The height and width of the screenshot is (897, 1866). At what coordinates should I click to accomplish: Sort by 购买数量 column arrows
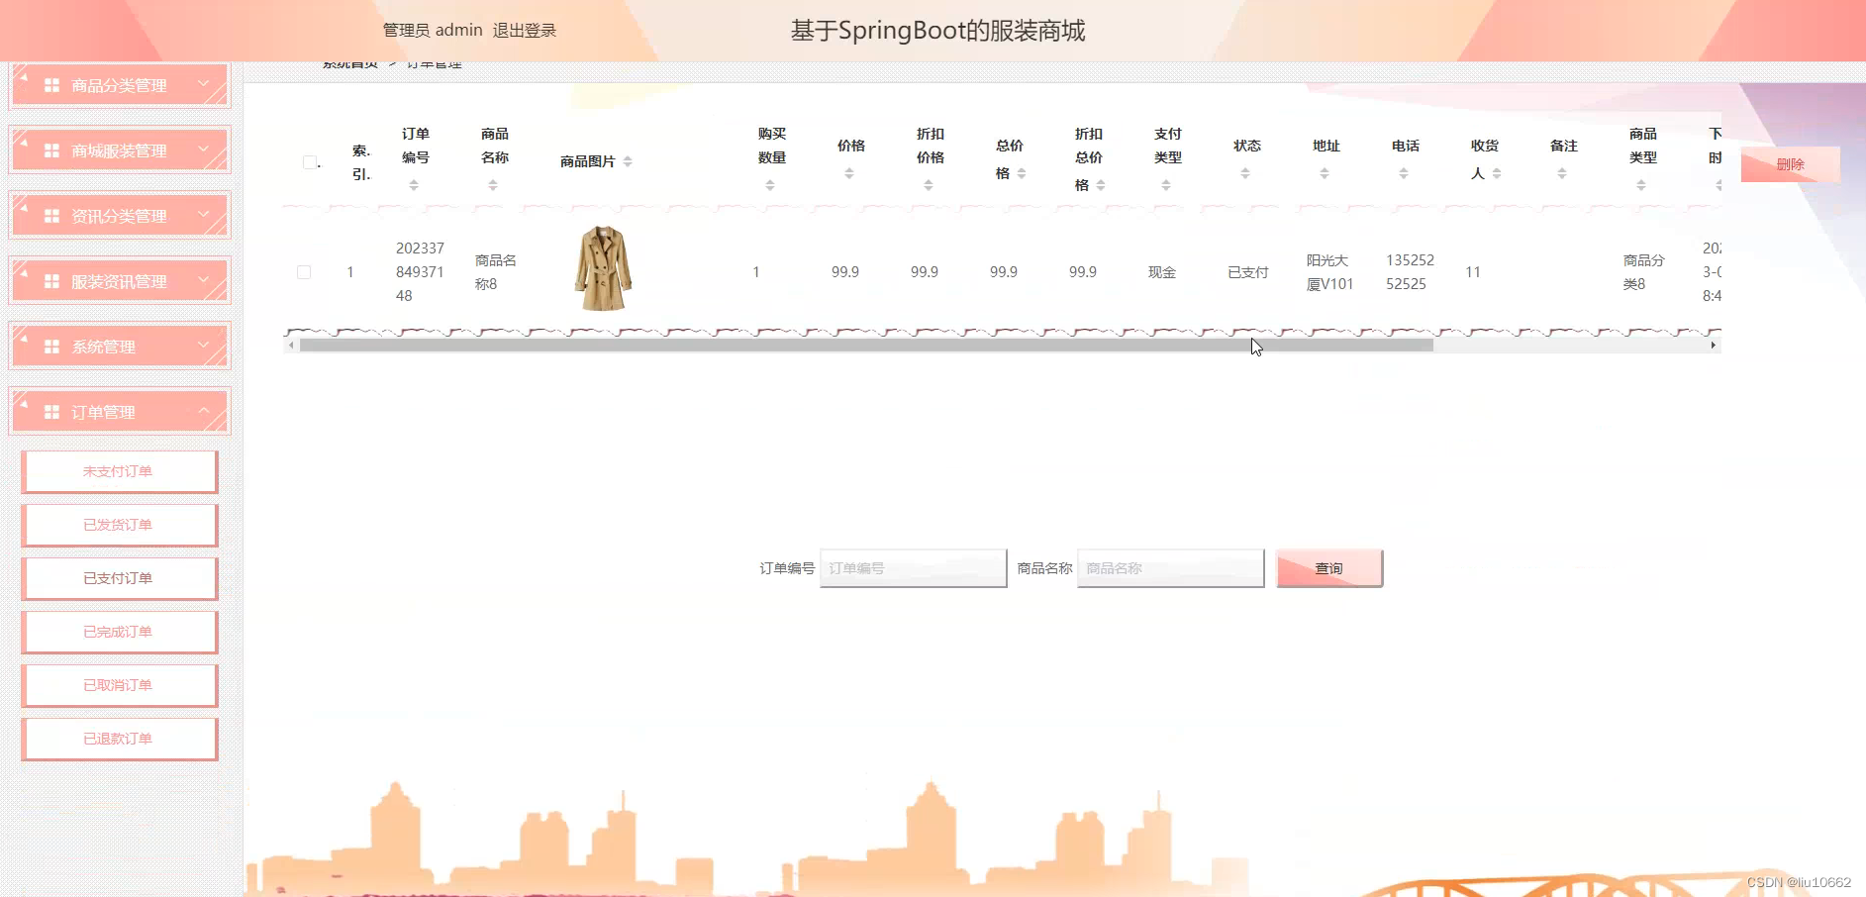(770, 185)
